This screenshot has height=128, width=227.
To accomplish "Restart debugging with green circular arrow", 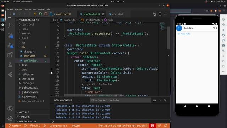I will tap(40, 14).
